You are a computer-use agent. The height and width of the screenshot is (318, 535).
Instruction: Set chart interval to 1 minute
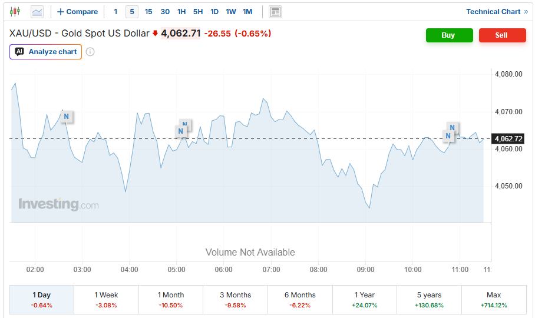[115, 12]
